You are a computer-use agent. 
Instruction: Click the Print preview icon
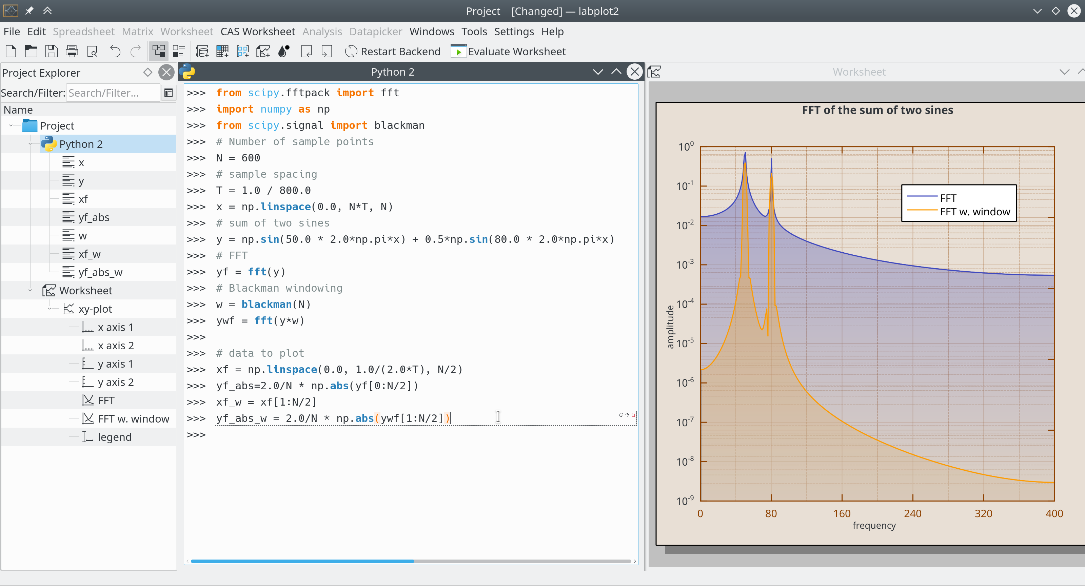(92, 52)
